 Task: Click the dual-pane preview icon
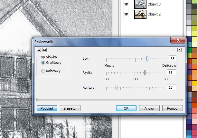[x=39, y=50]
